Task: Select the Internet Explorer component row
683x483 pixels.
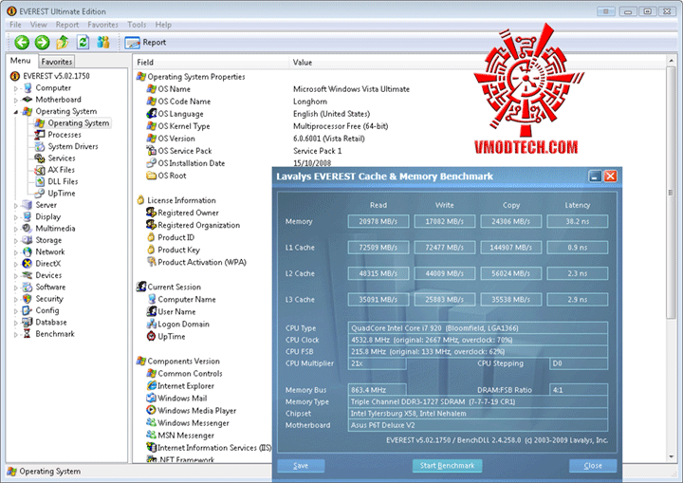Action: pyautogui.click(x=186, y=386)
